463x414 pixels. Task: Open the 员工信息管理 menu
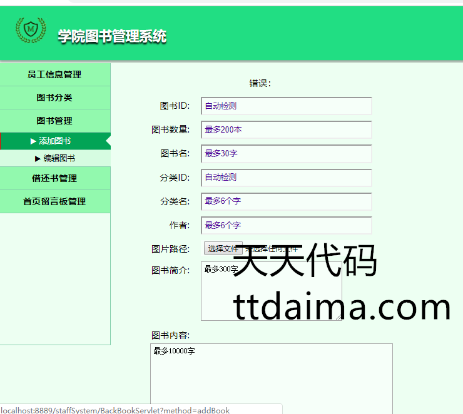click(54, 74)
